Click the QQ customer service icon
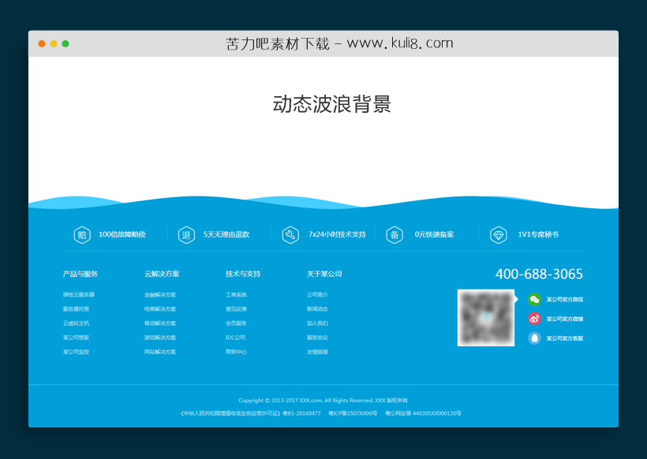 click(535, 338)
